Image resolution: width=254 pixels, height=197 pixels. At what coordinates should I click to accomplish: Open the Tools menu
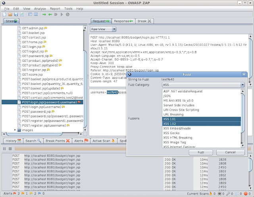pyautogui.click(x=68, y=9)
